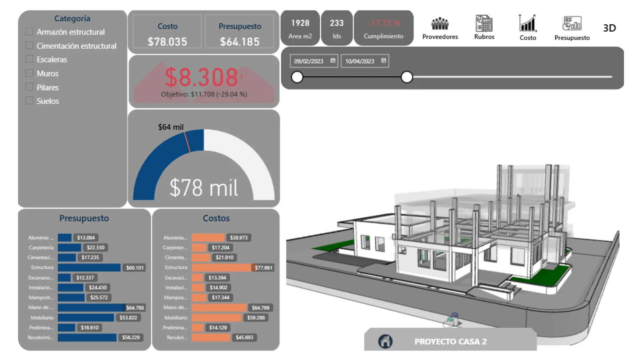Click the Rubros calculator icon
Screen dimensions: 642x361
pos(484,23)
